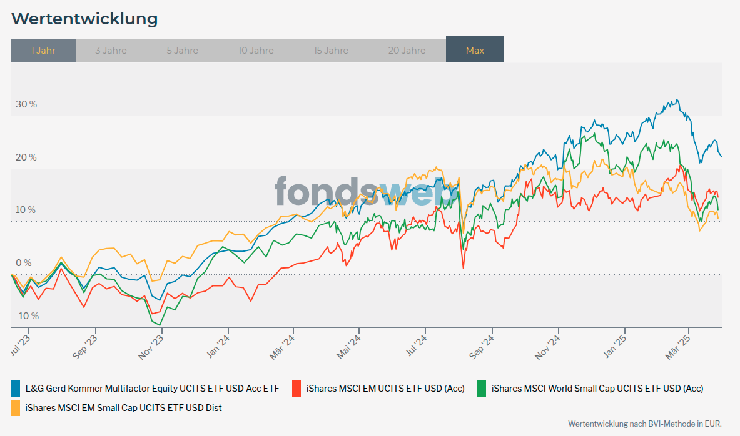Switch to the 3 Jahre tab
Image resolution: width=740 pixels, height=436 pixels.
[111, 51]
